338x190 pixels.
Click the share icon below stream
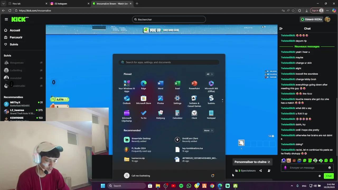click(260, 171)
